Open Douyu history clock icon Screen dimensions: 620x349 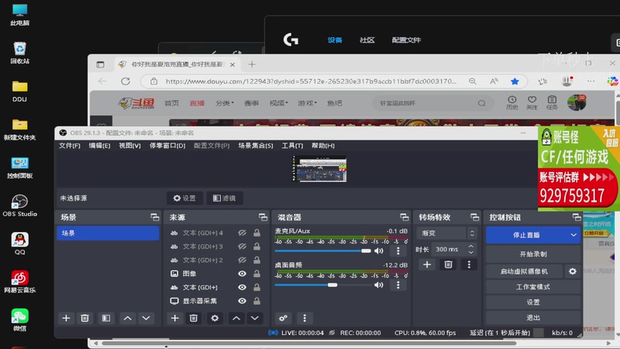click(511, 102)
